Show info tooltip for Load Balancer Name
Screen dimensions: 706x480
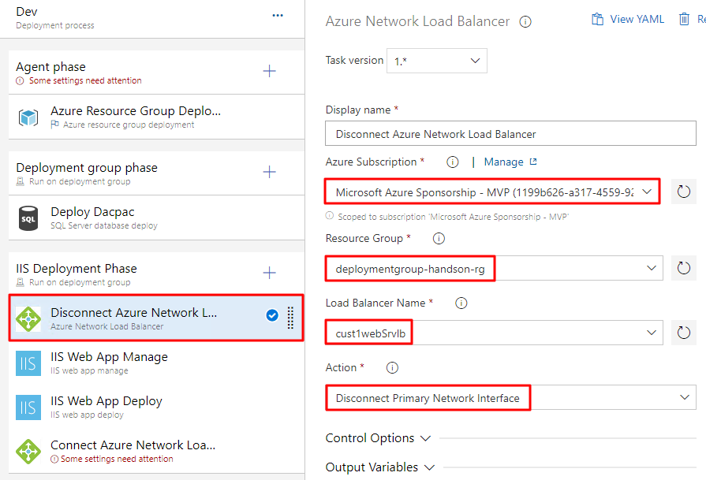[461, 303]
